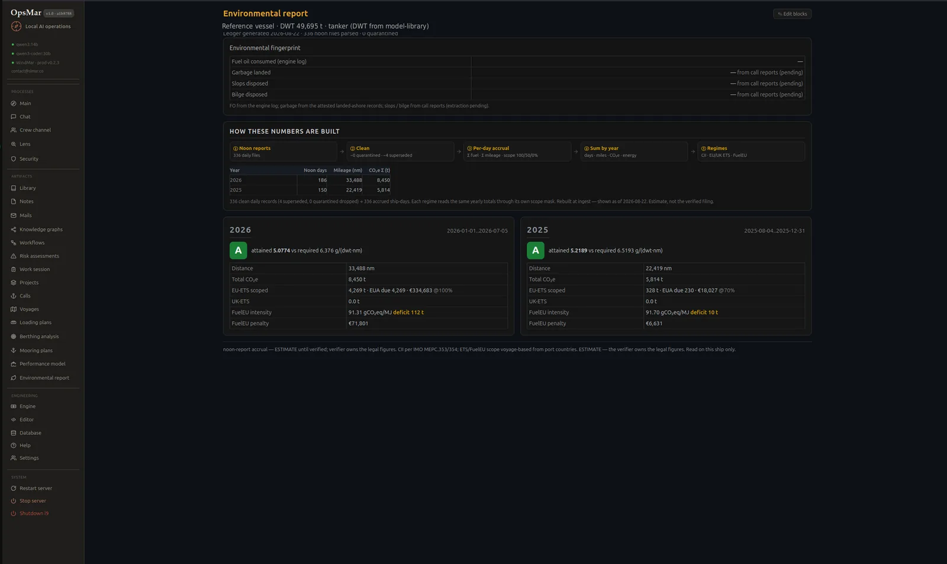Select Work session in the sidebar
Viewport: 947px width, 564px height.
coord(35,270)
